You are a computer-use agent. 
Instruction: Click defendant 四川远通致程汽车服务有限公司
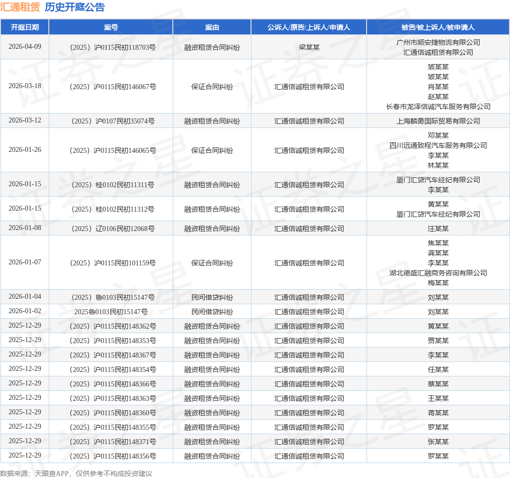click(438, 145)
